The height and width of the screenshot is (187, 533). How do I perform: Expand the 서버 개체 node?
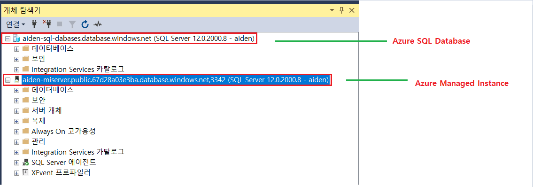click(x=16, y=111)
